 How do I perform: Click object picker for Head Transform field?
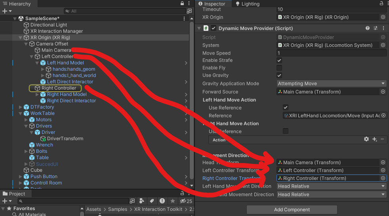383,163
